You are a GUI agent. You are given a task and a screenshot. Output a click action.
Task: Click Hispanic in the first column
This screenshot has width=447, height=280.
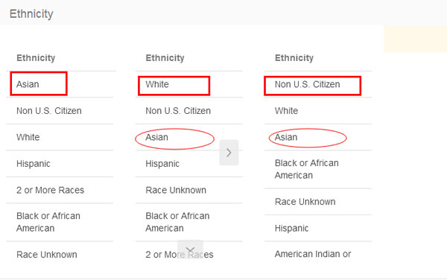[x=34, y=164]
